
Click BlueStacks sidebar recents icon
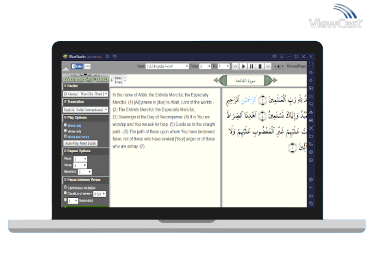click(x=311, y=204)
